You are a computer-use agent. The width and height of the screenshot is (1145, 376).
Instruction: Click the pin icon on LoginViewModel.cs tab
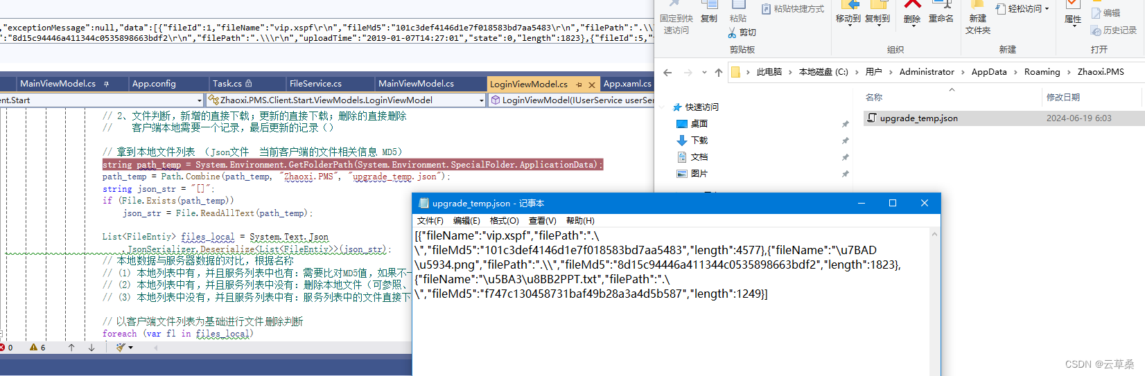coord(579,84)
